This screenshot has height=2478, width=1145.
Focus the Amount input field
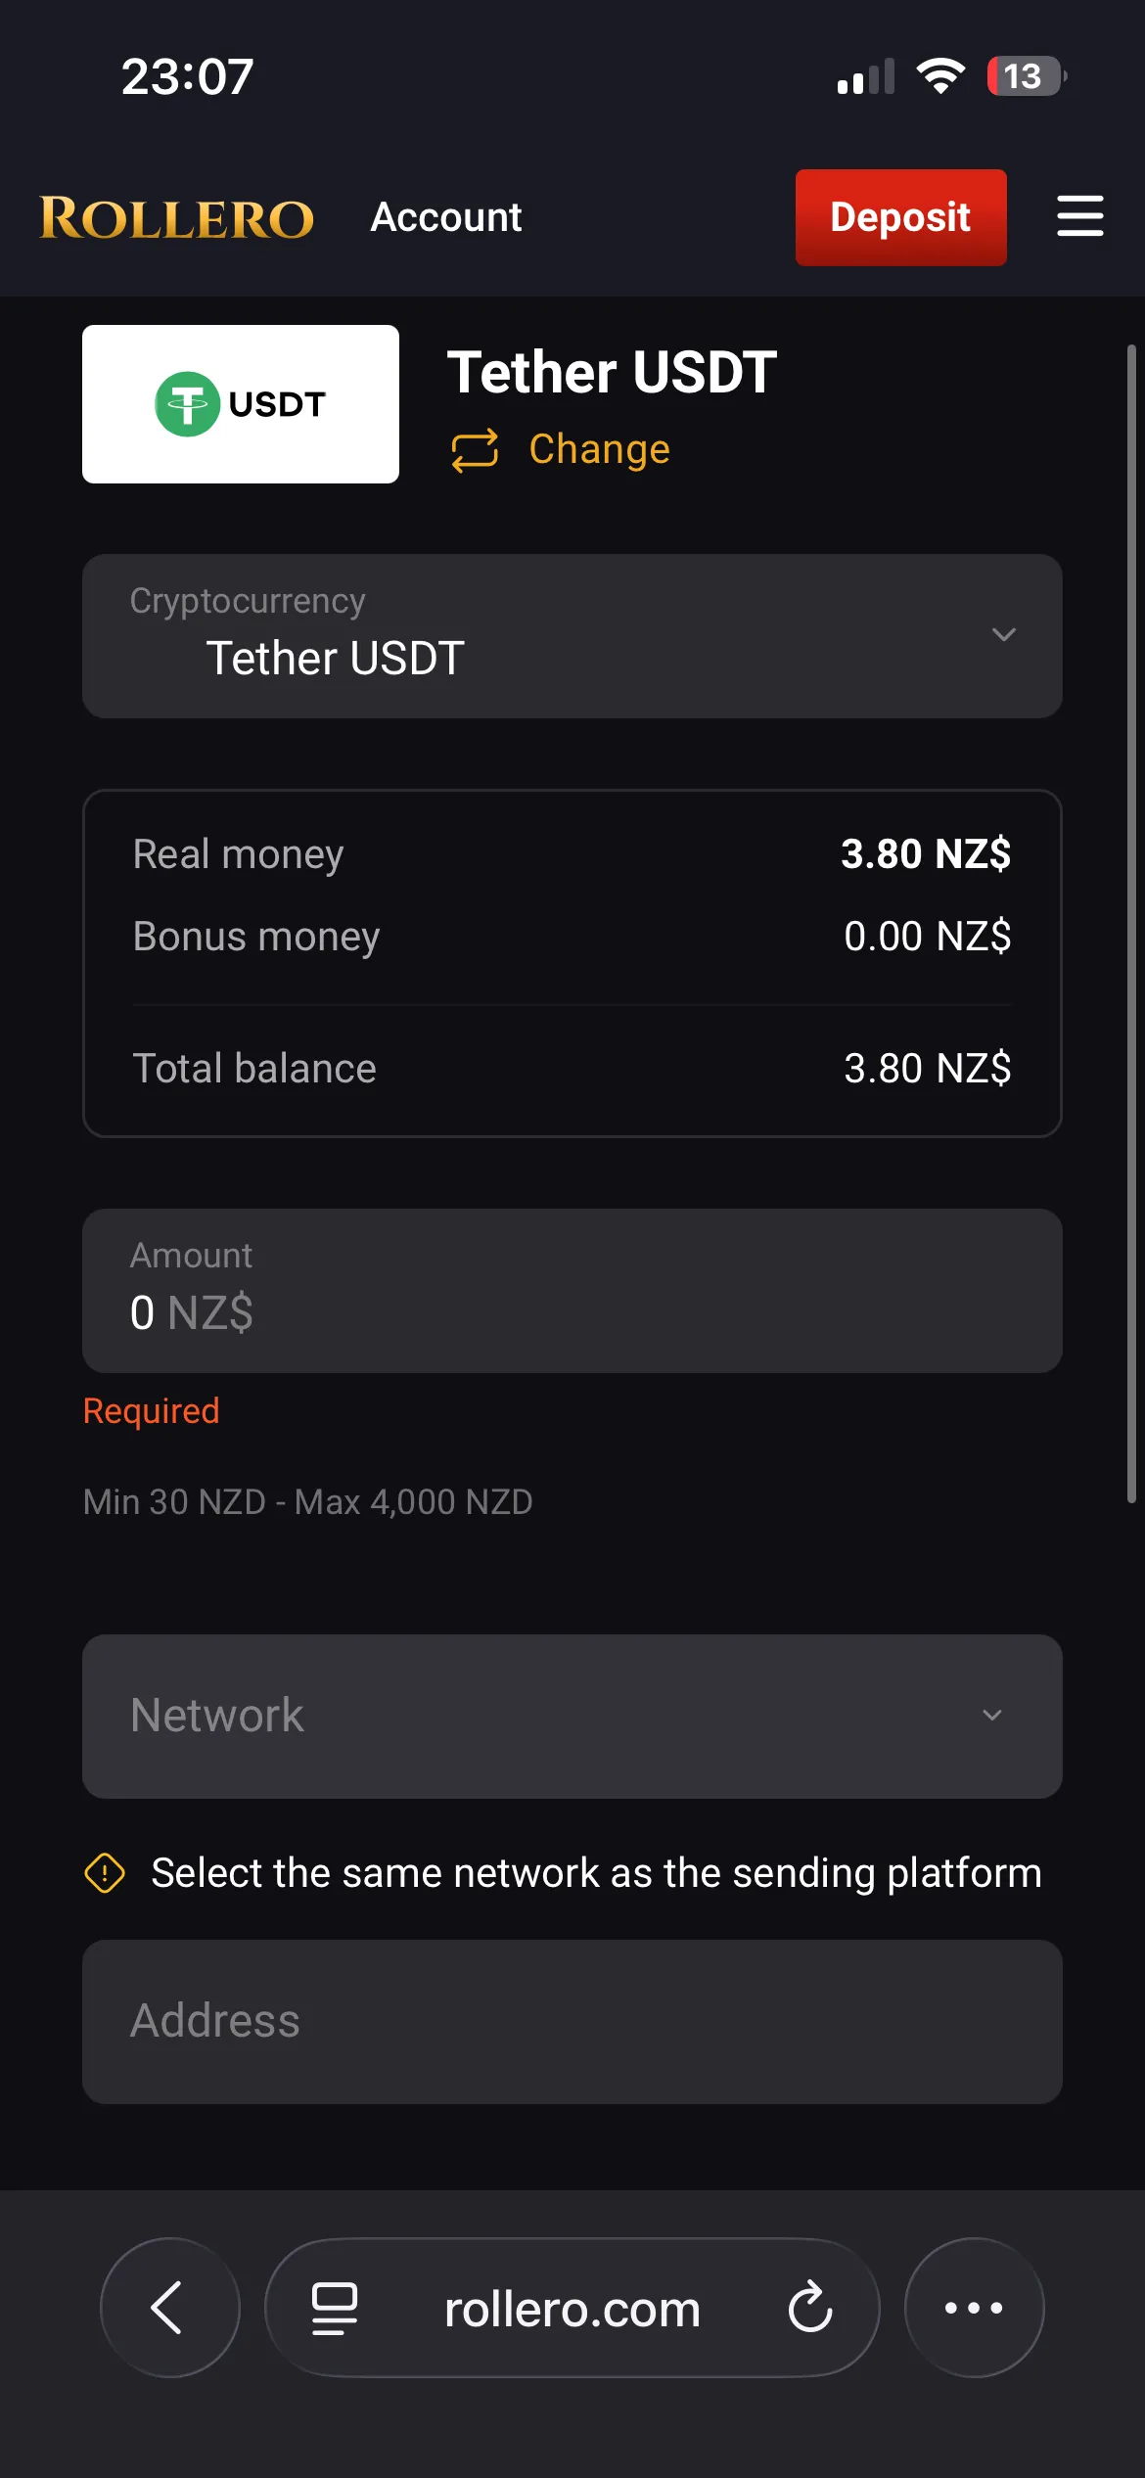572,1290
